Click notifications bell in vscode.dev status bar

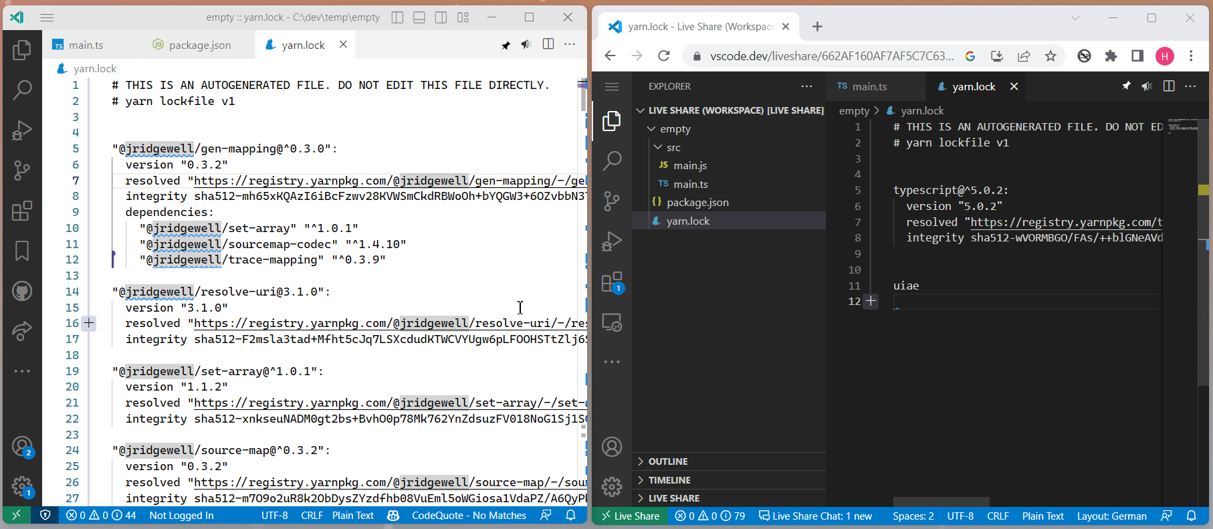click(1192, 516)
